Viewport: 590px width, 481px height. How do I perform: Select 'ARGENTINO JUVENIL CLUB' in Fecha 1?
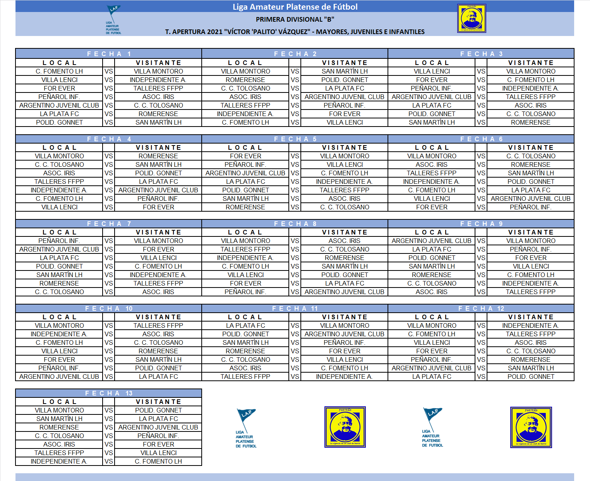pos(59,105)
